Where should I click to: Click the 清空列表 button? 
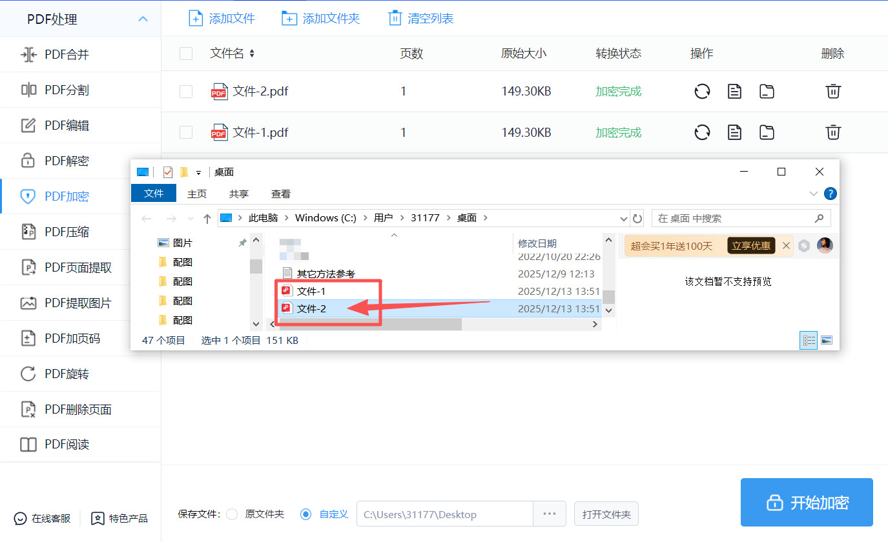click(420, 18)
